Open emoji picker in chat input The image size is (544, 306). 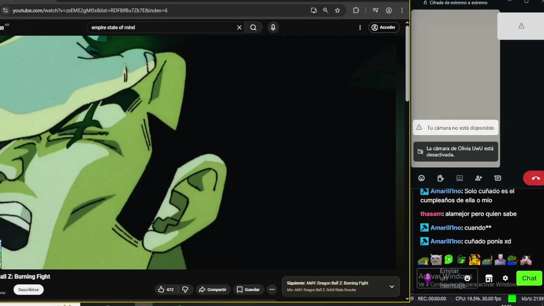pos(467,278)
